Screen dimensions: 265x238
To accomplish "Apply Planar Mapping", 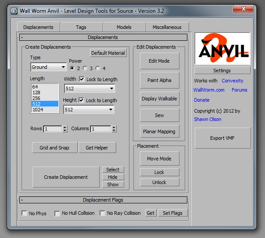I will (159, 131).
